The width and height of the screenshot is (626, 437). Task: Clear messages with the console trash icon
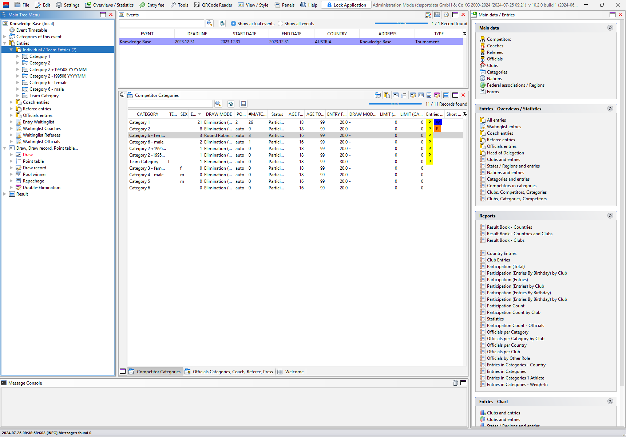click(455, 383)
